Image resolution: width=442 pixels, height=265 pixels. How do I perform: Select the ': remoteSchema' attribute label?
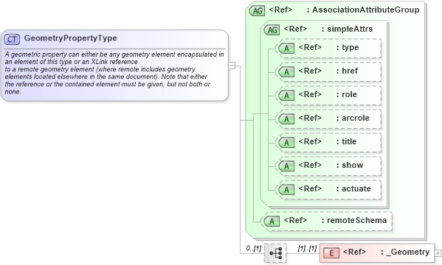(x=354, y=220)
